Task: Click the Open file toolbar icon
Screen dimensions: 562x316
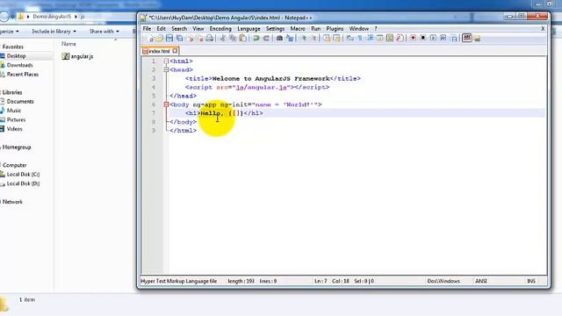Action: (x=159, y=38)
